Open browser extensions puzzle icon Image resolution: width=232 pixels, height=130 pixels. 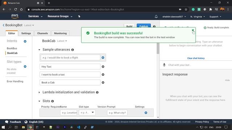tap(211, 9)
